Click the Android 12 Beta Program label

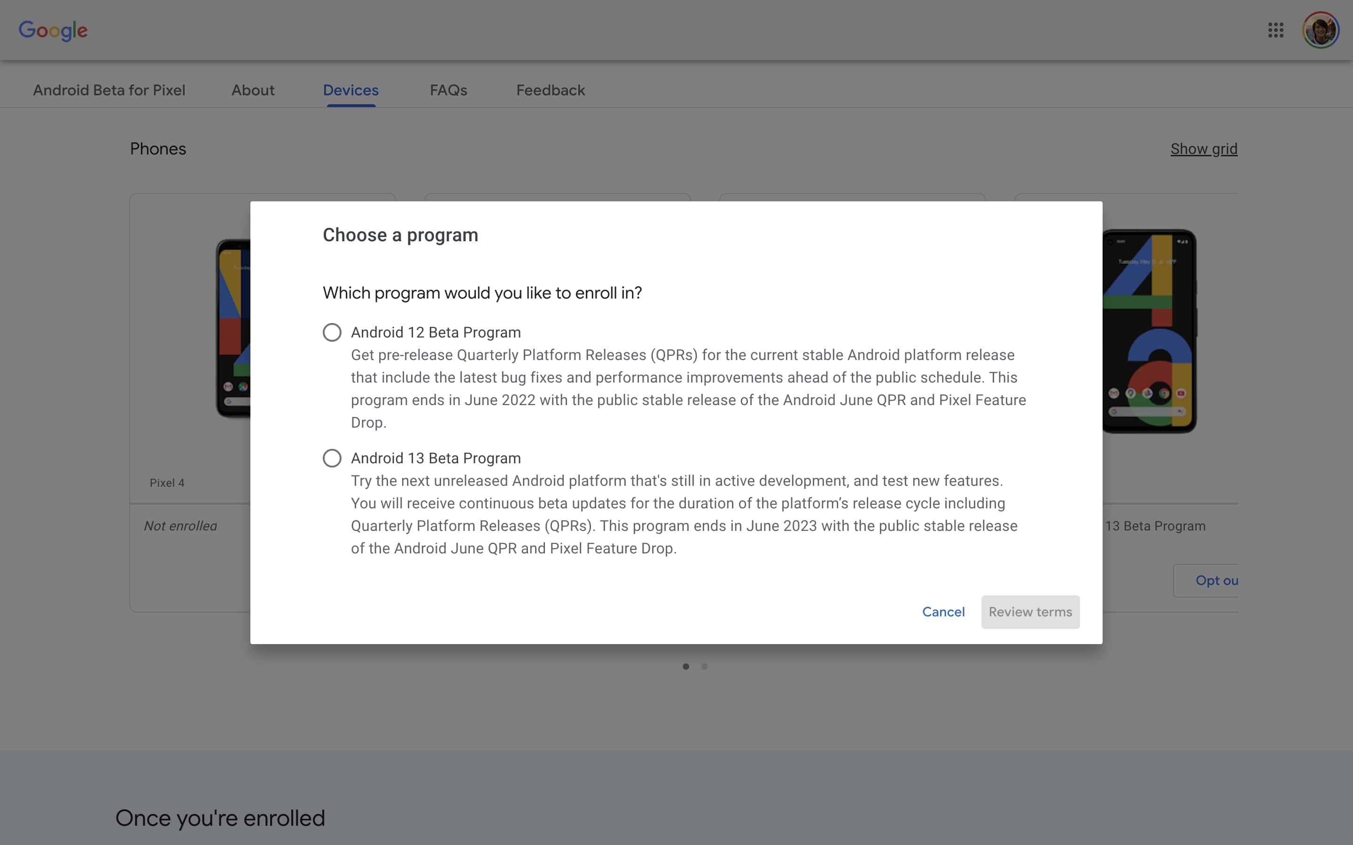[x=435, y=332]
